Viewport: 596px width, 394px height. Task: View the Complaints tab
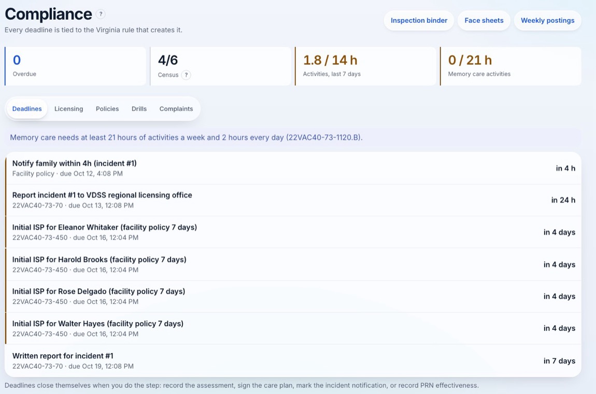click(176, 109)
